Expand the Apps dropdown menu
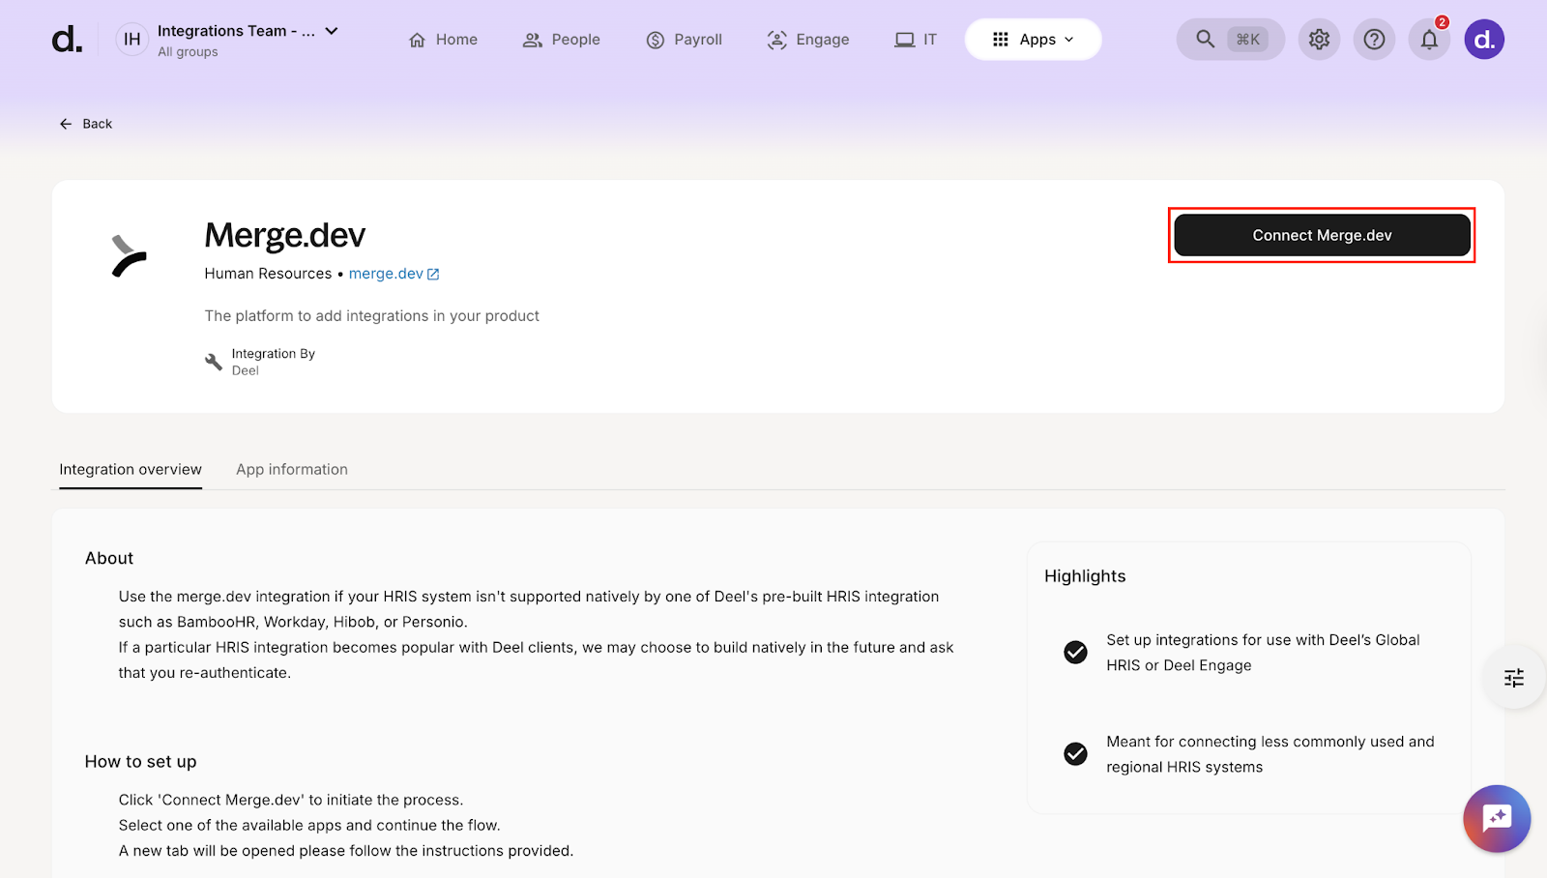The width and height of the screenshot is (1547, 878). [x=1033, y=40]
